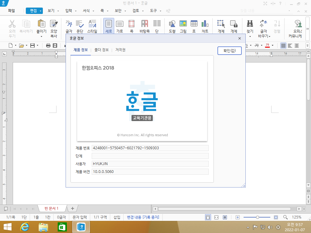Add a new document tab with plus

click(x=72, y=208)
